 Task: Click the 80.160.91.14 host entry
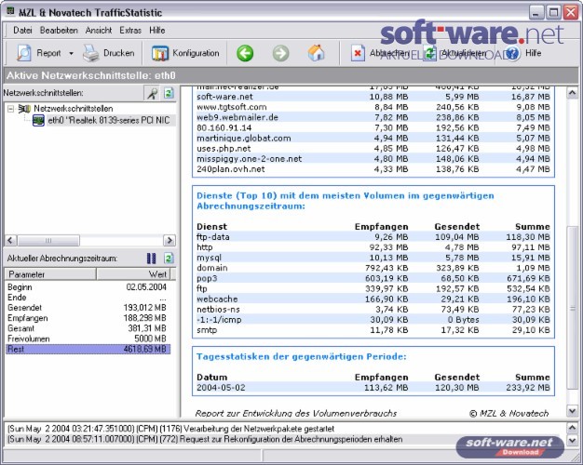tap(373, 127)
